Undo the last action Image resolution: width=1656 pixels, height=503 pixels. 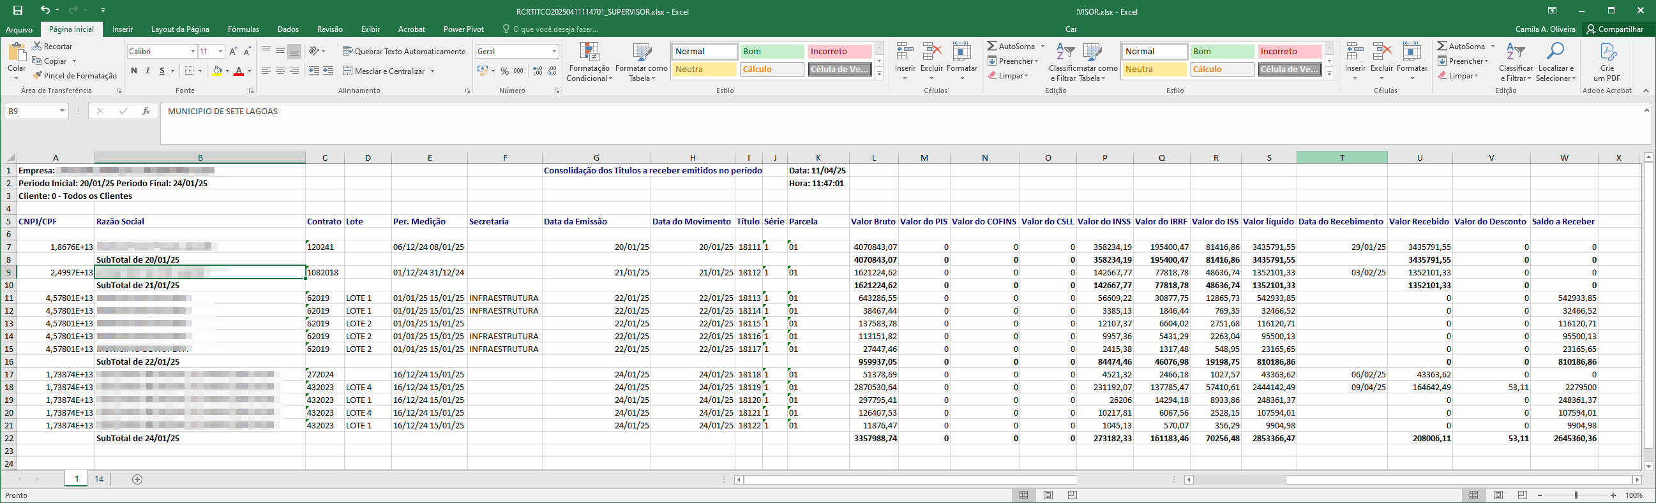(x=44, y=10)
